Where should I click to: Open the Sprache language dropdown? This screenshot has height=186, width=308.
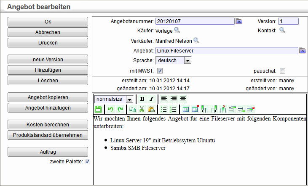point(187,60)
